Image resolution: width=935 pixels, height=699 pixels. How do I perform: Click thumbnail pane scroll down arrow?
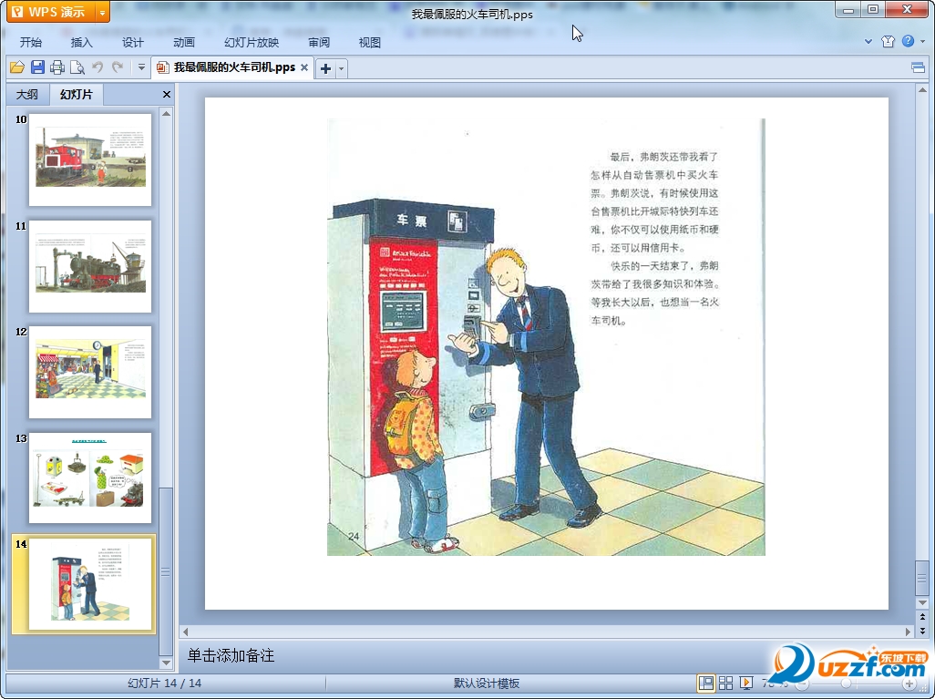coord(167,663)
